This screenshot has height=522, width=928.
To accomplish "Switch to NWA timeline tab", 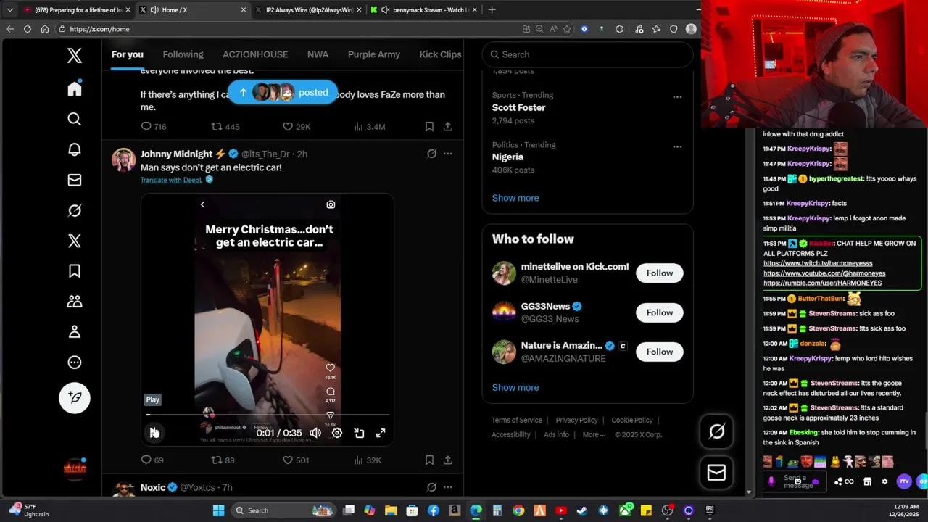I will pyautogui.click(x=318, y=54).
